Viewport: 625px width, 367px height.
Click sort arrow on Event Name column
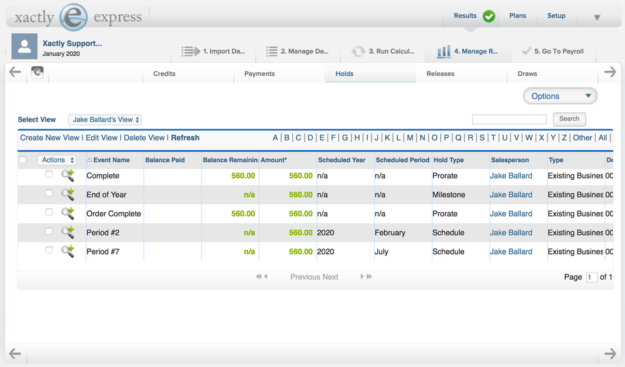[x=89, y=160]
